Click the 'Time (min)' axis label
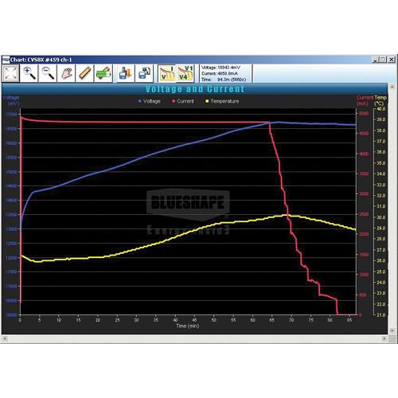This screenshot has height=398, width=398. click(188, 326)
